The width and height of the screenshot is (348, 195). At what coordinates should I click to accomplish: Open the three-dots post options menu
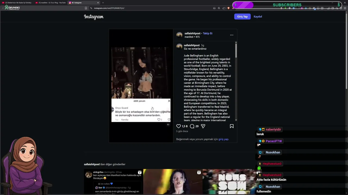[232, 35]
